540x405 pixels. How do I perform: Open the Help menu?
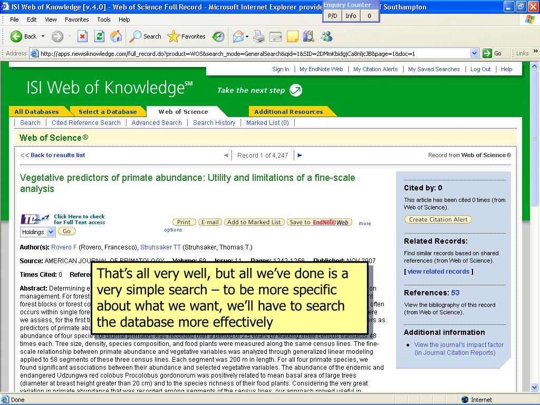point(124,20)
